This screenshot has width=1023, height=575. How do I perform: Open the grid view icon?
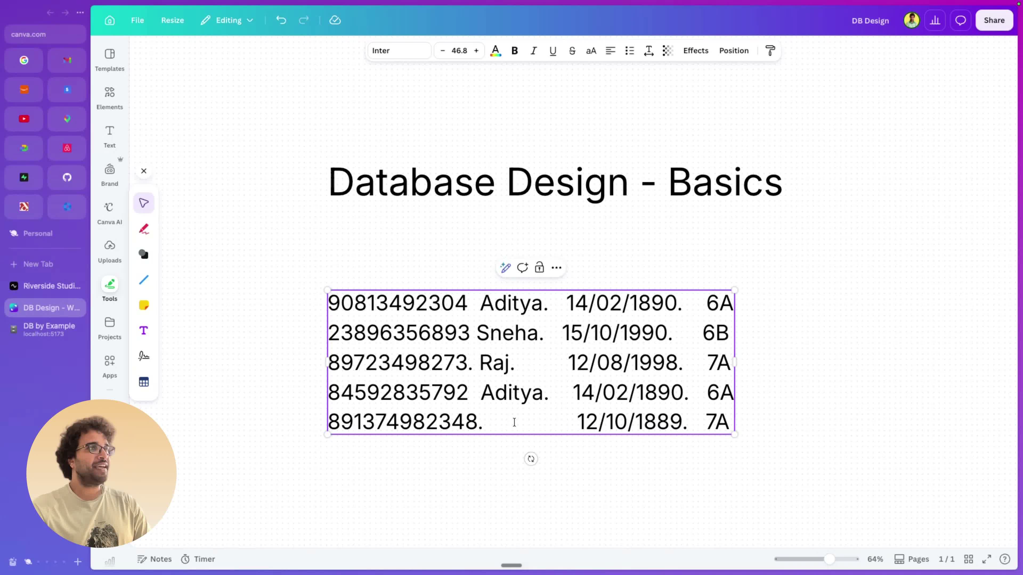pyautogui.click(x=969, y=559)
